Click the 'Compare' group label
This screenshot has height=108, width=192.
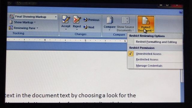click(119, 35)
